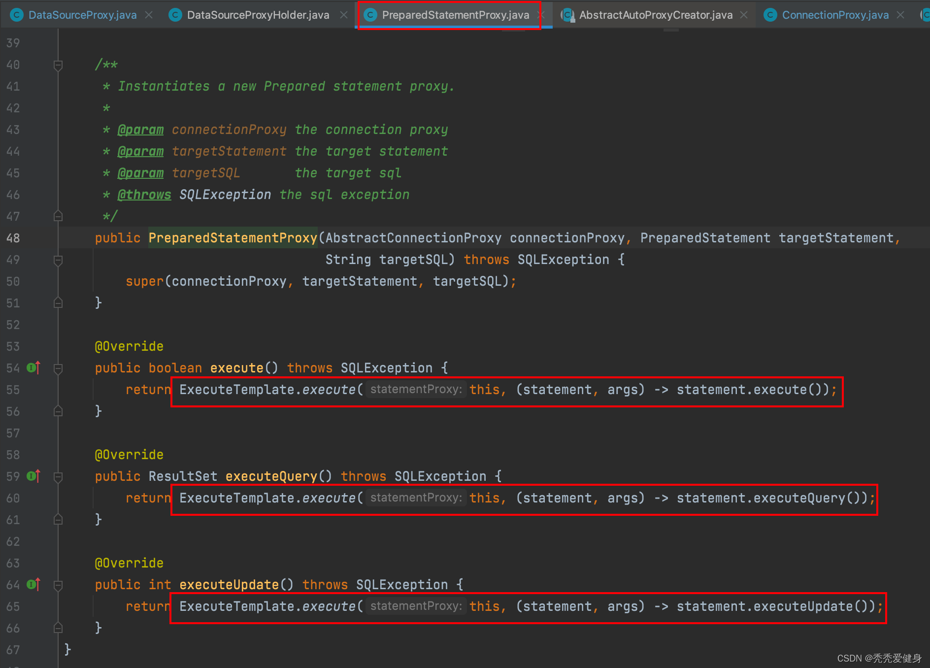Click the class icon on the DataSourceProxyHolder.java tab

pyautogui.click(x=175, y=15)
